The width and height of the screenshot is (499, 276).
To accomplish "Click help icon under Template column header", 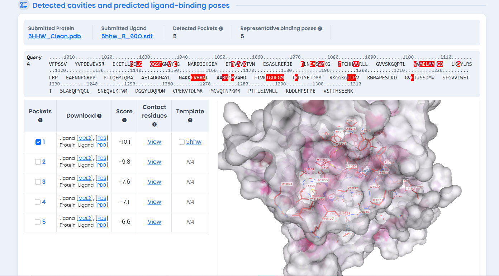I will pyautogui.click(x=190, y=120).
